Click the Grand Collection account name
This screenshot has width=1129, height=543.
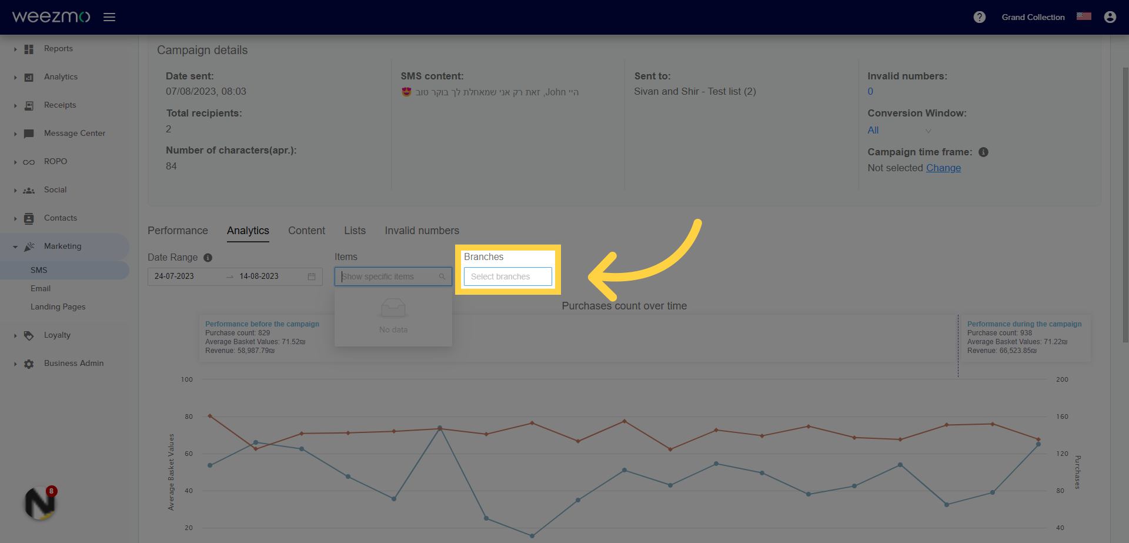[1033, 17]
